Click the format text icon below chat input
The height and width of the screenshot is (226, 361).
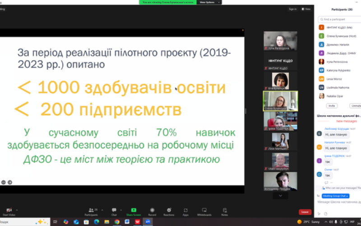(x=319, y=214)
